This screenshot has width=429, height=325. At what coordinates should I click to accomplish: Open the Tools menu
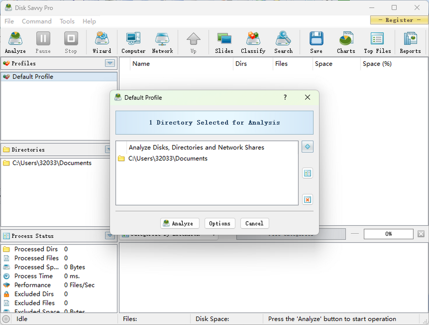point(67,21)
